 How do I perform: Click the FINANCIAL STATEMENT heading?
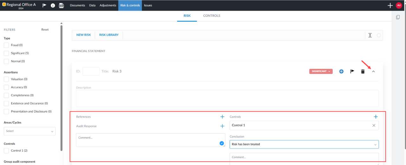pyautogui.click(x=88, y=51)
